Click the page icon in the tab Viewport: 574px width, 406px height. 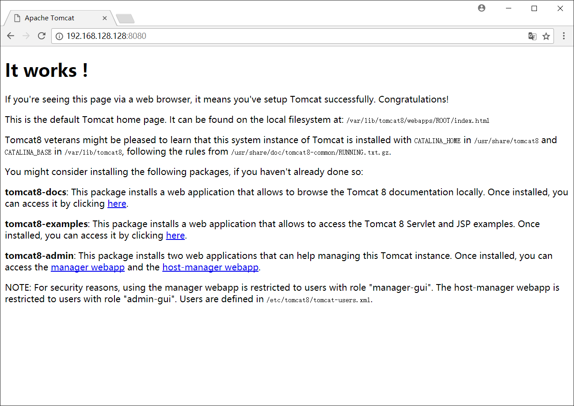(x=17, y=18)
